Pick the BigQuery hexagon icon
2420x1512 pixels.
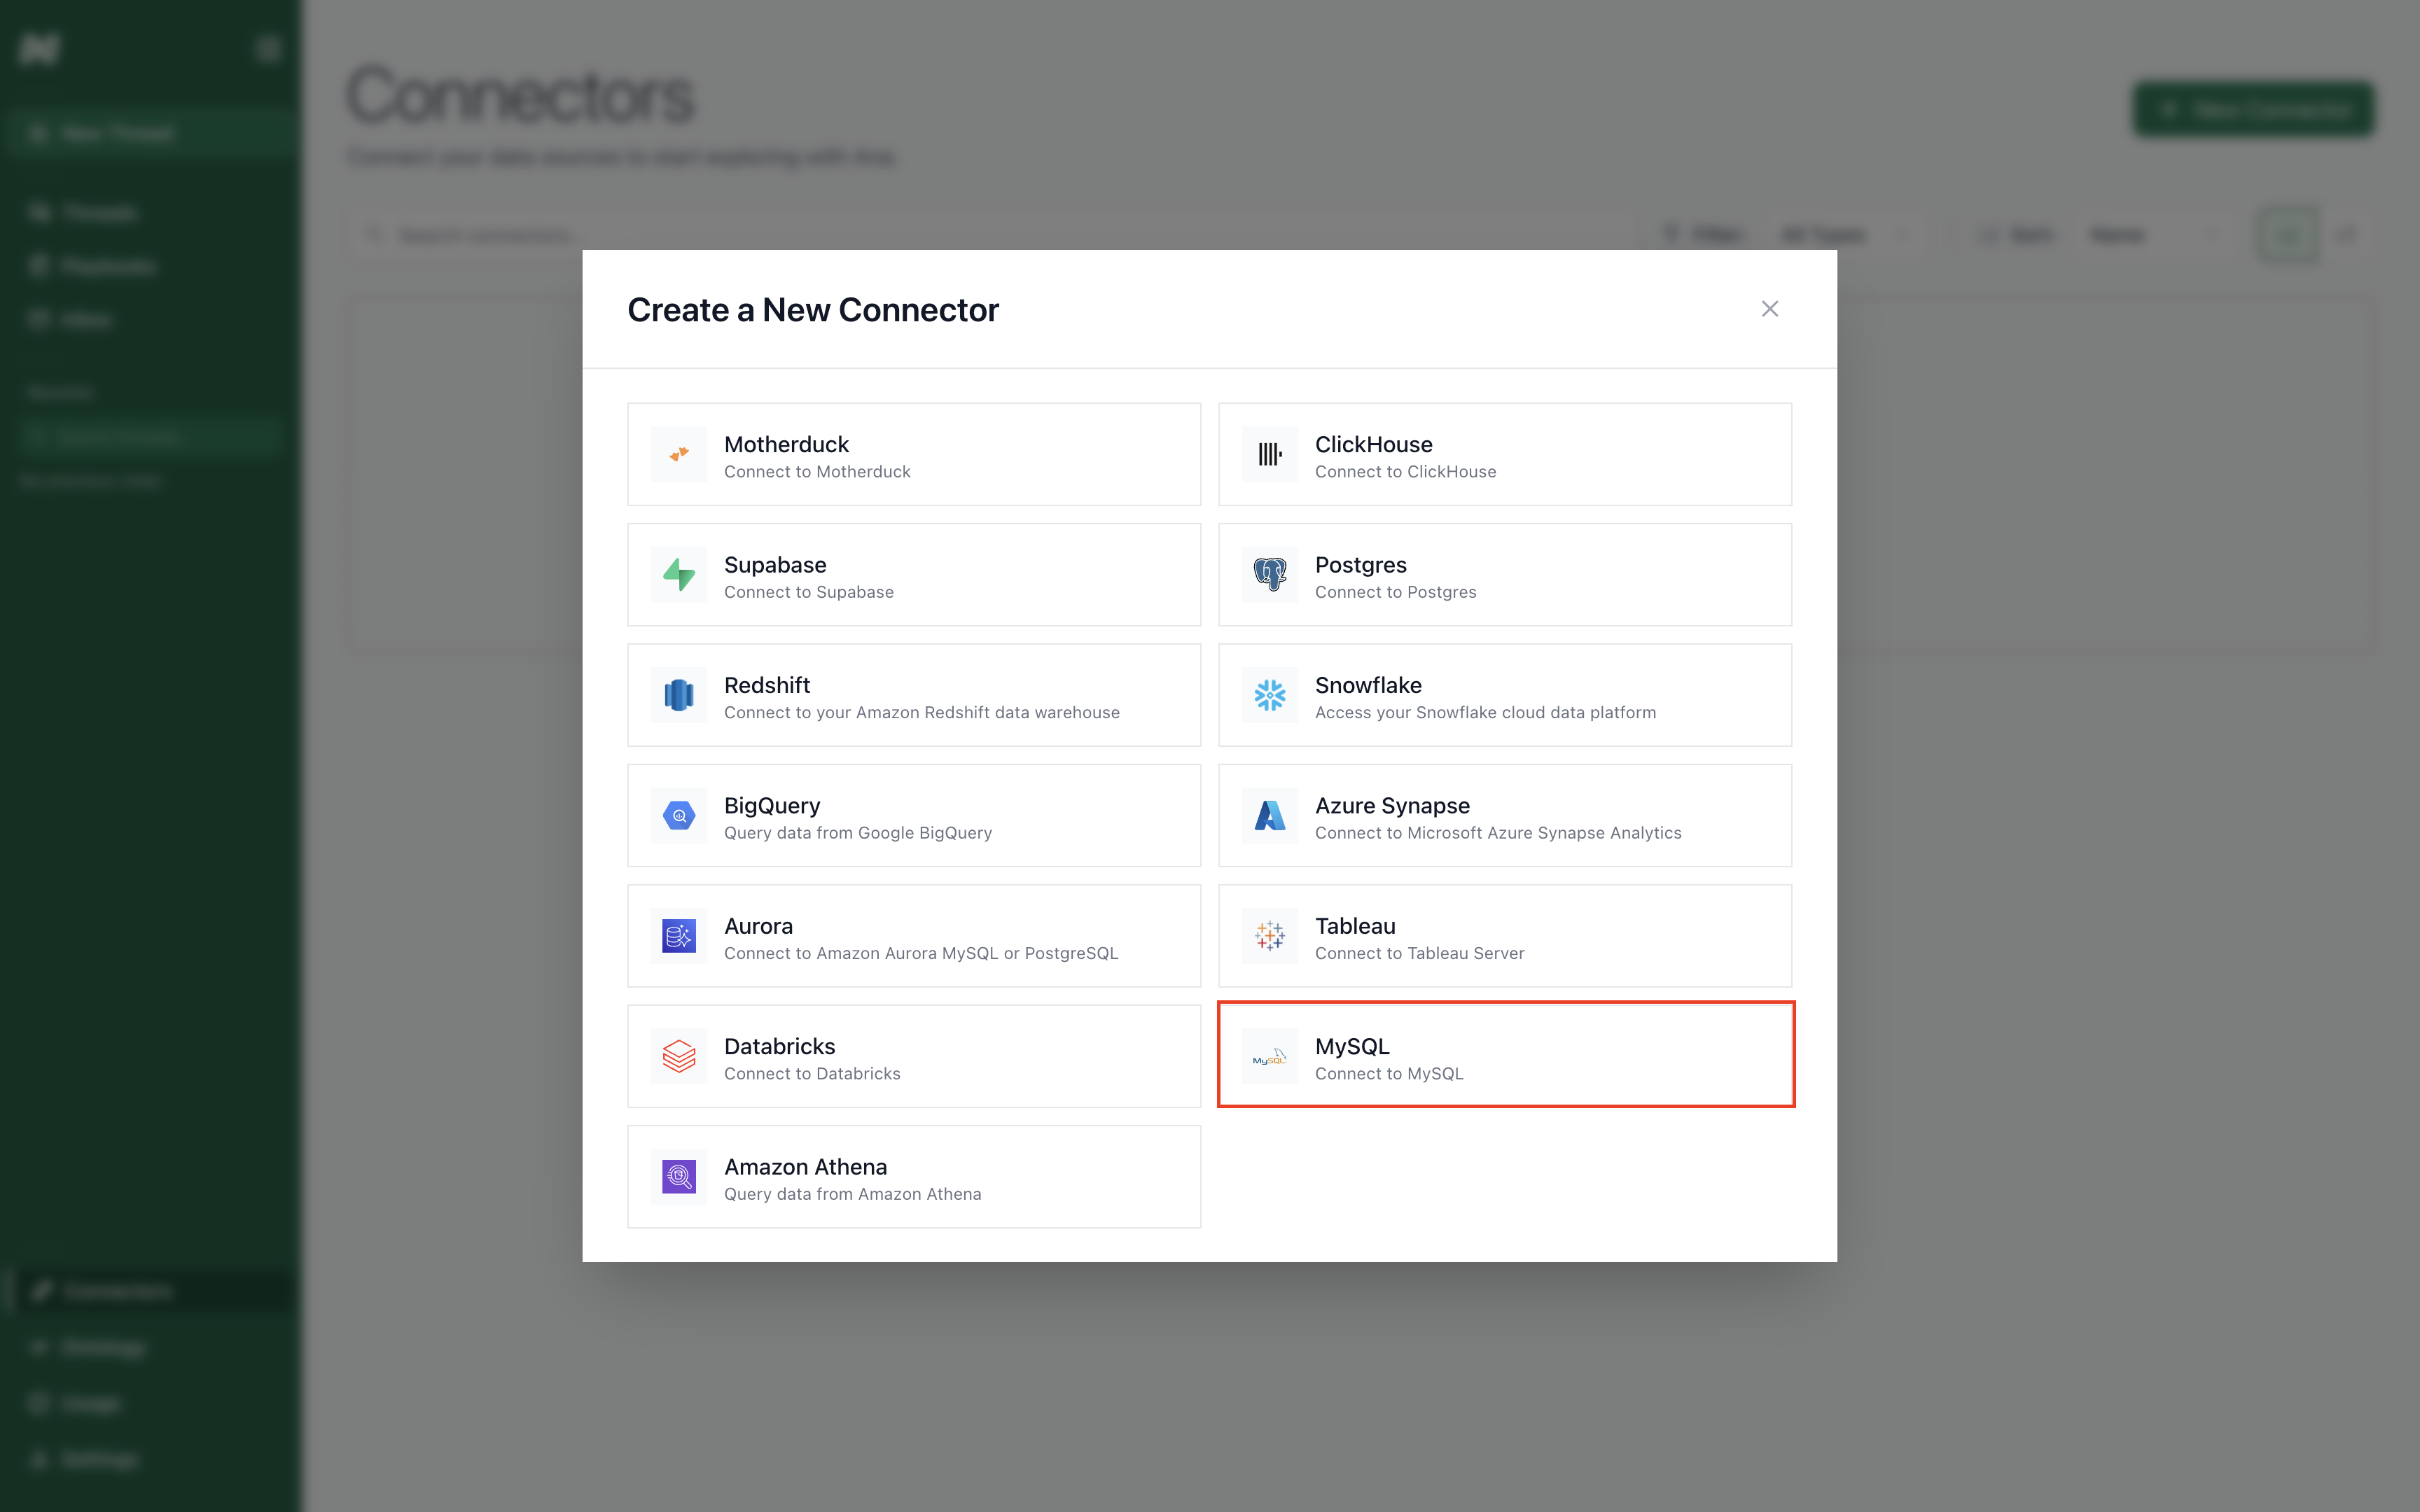pos(679,816)
